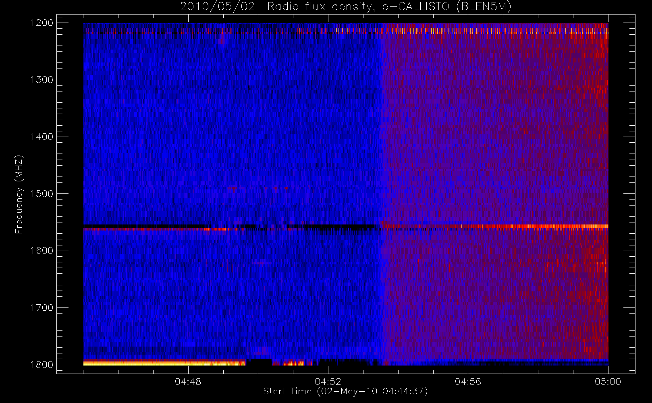Screen dimensions: 652x403
Task: Select the 1200 frequency tick label
Action: coord(42,23)
